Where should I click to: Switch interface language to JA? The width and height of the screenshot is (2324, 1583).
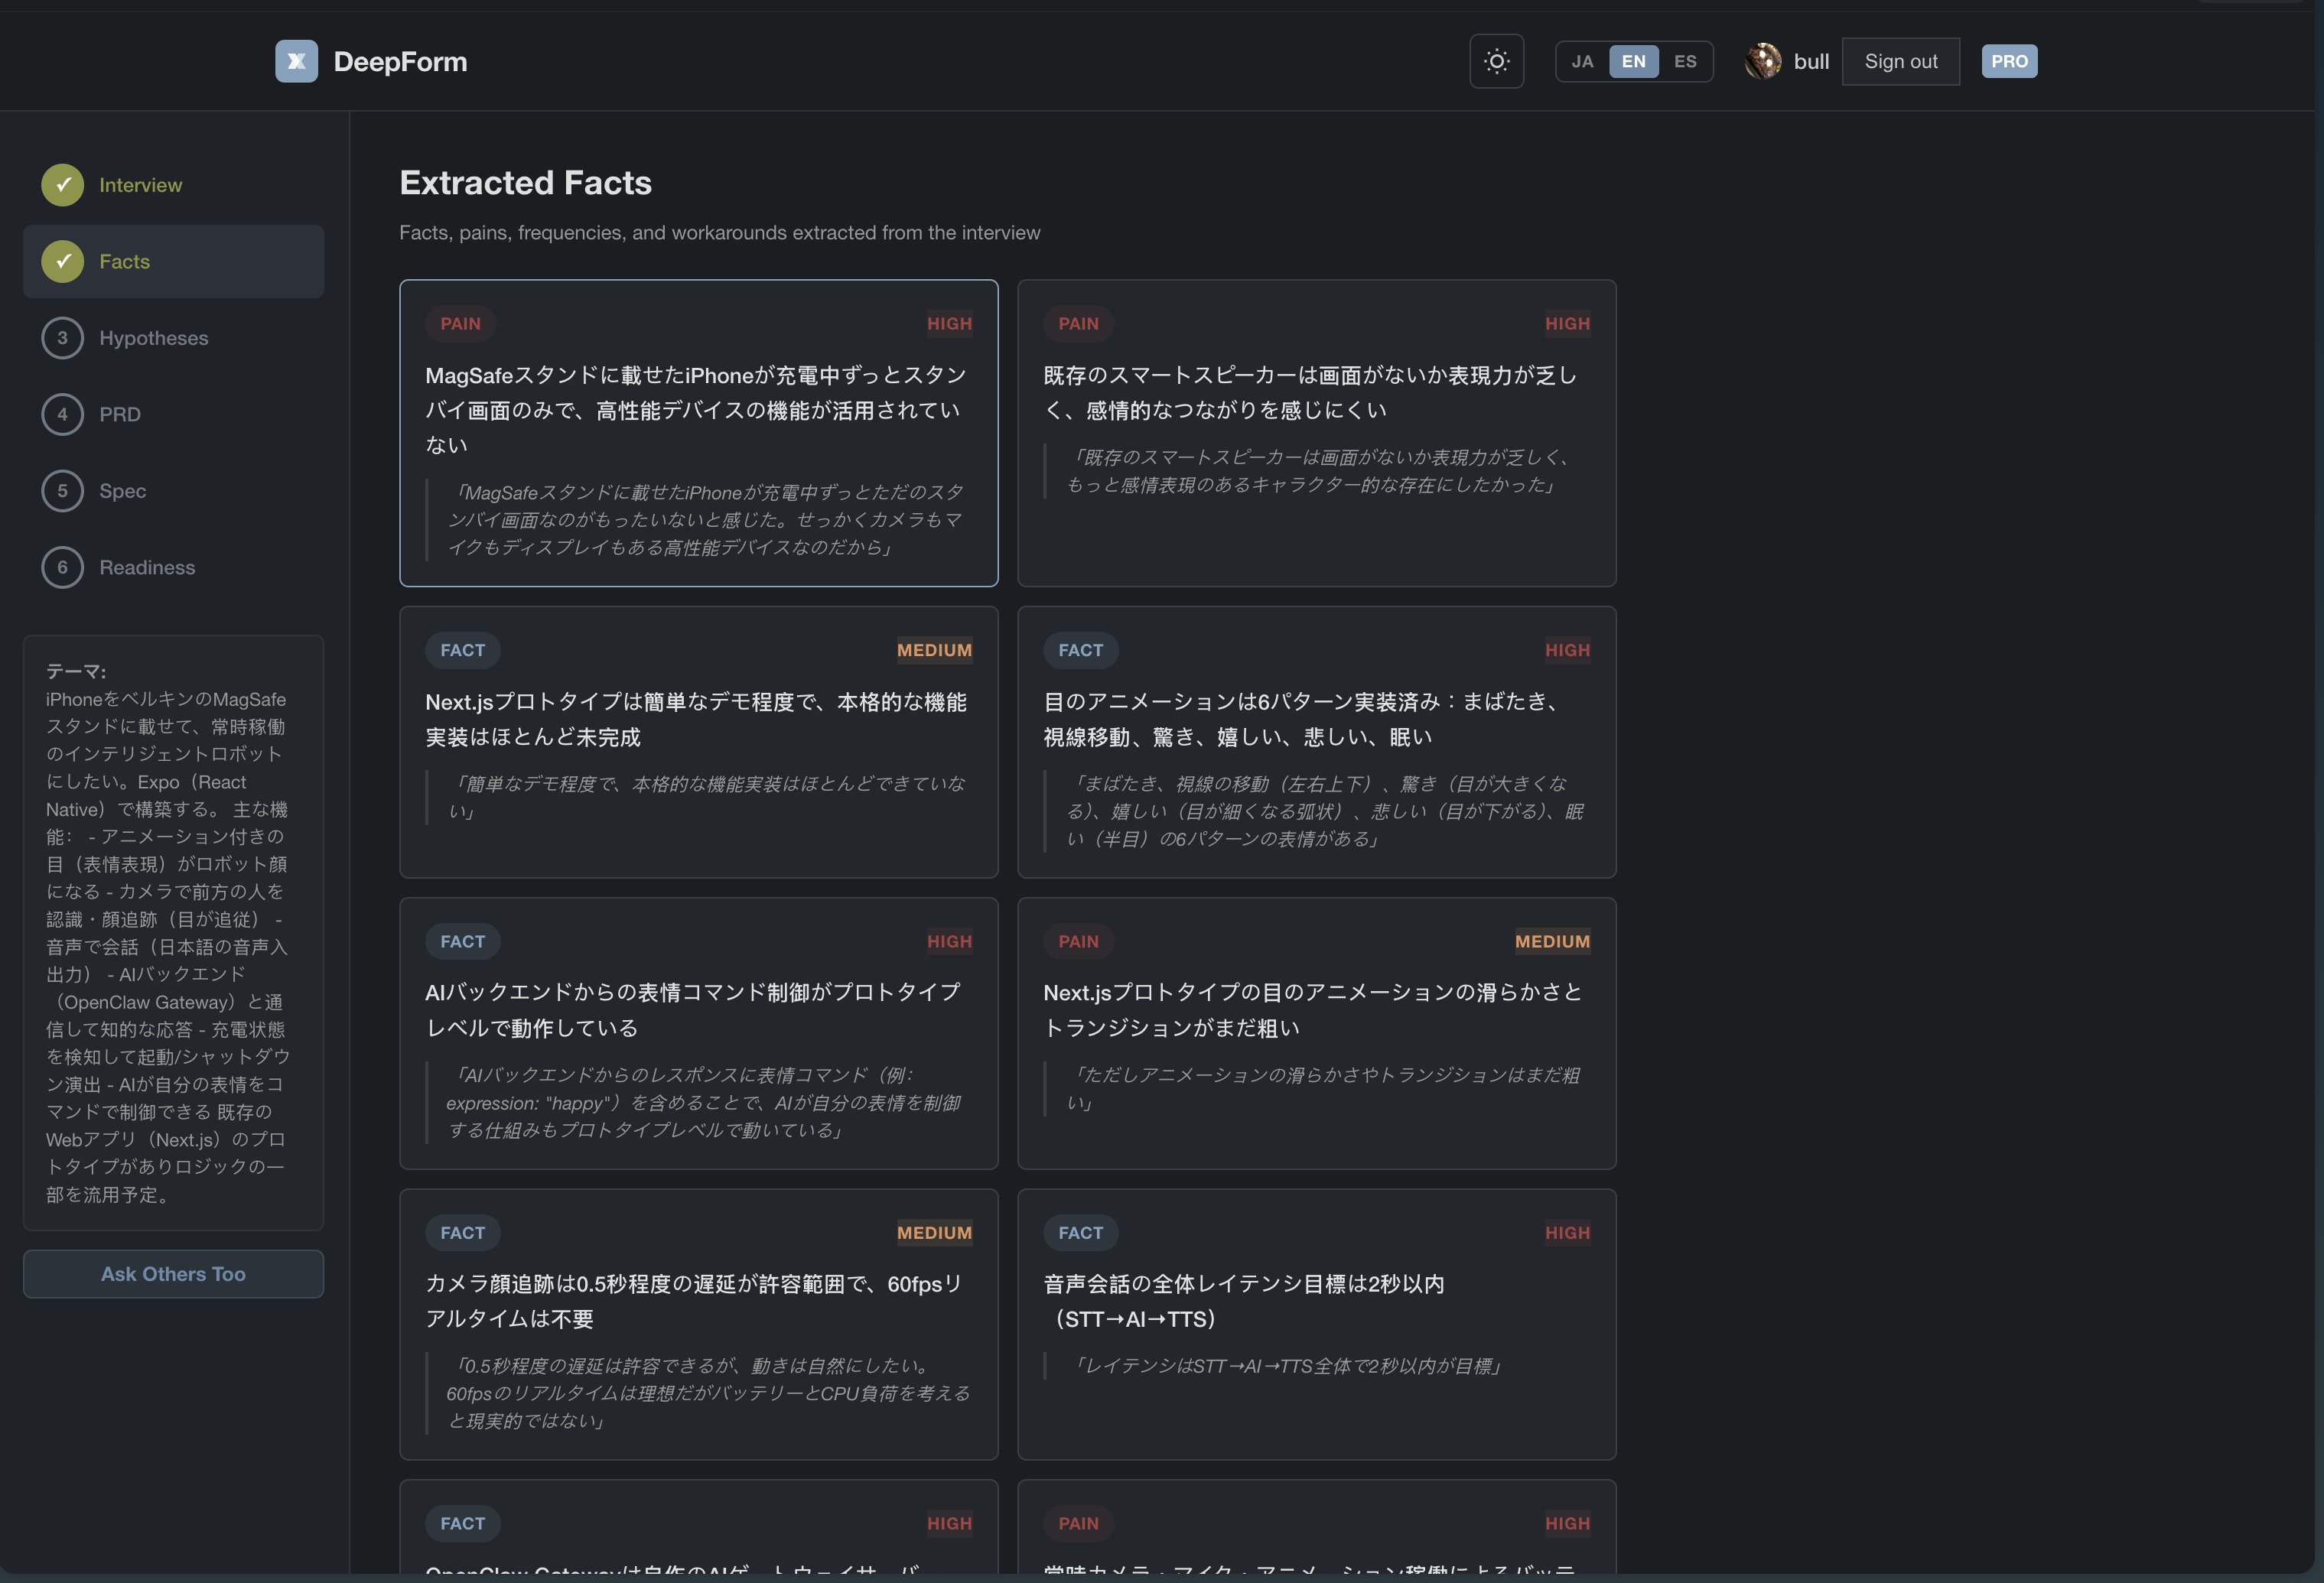coord(1583,61)
